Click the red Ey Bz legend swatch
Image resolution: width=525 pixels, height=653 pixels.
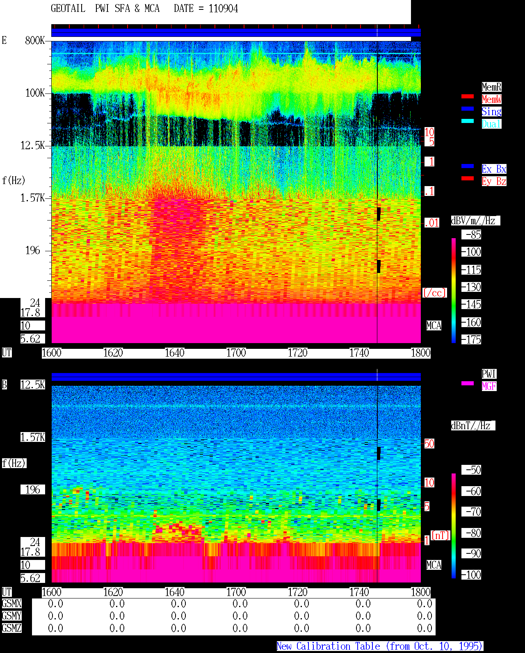pyautogui.click(x=468, y=178)
